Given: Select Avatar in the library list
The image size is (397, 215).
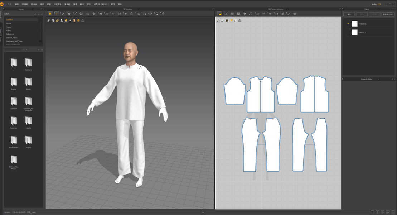Looking at the screenshot, I should tap(9, 23).
